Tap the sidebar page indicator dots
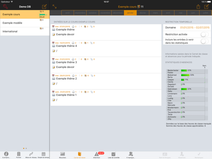 tap(25, 149)
